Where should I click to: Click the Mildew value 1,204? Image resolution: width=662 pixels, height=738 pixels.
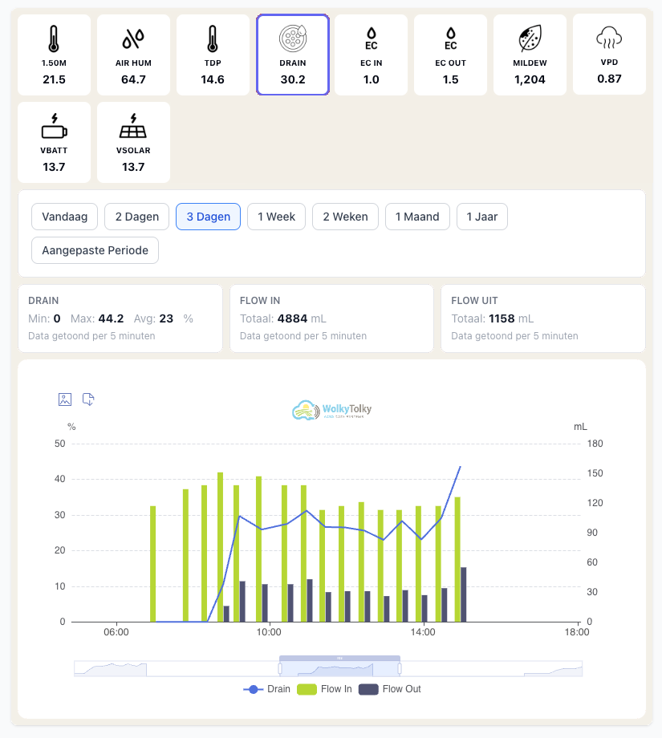point(530,79)
